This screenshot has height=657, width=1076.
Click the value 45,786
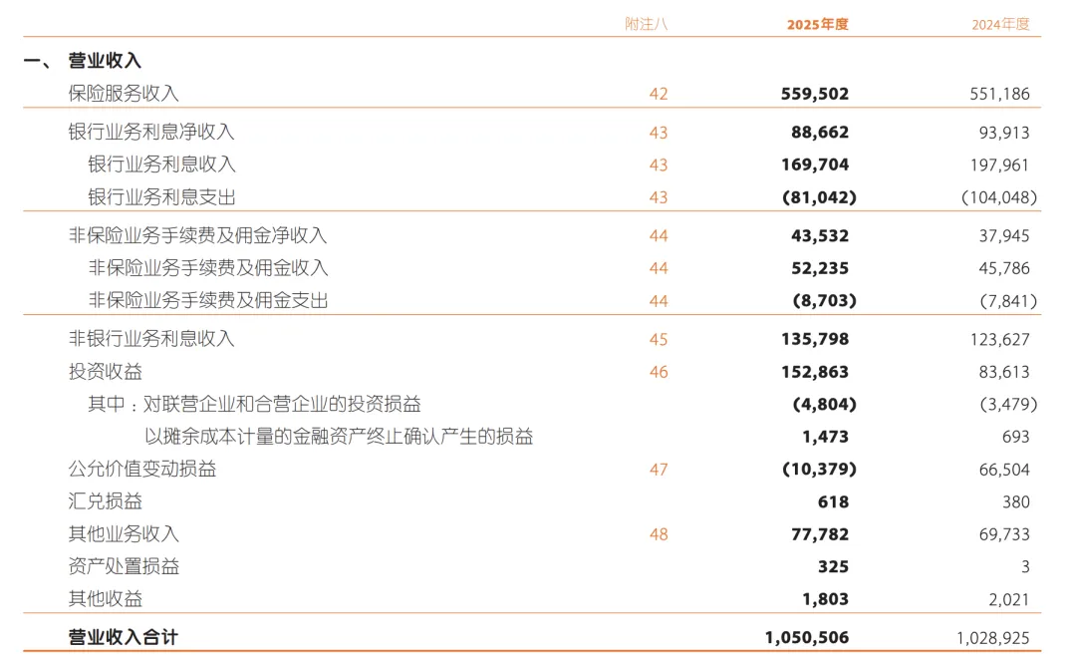coord(1004,268)
